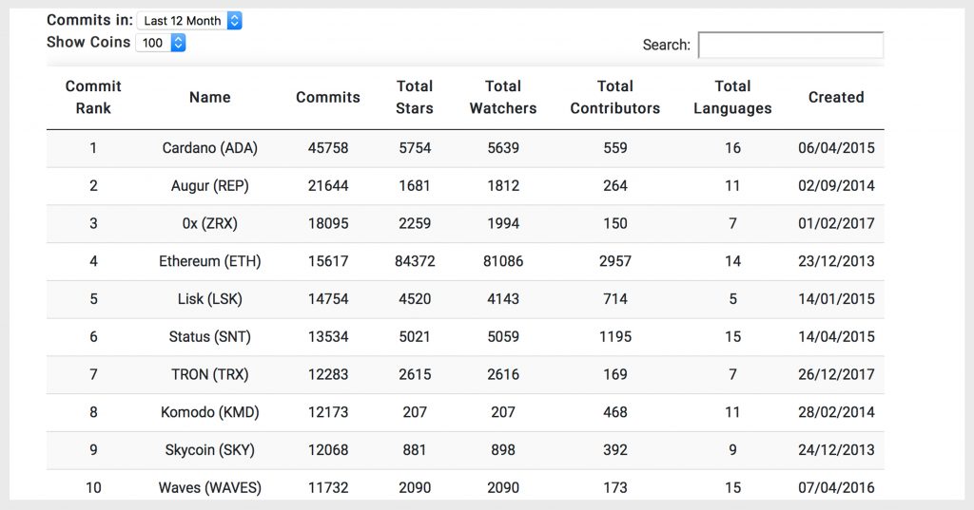Click the created date 01/02/2017
Viewport: 974px width, 510px height.
tap(836, 224)
